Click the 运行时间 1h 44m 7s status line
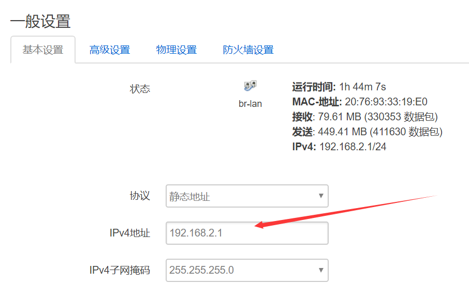Screen dimensions: 469x284 [339, 87]
